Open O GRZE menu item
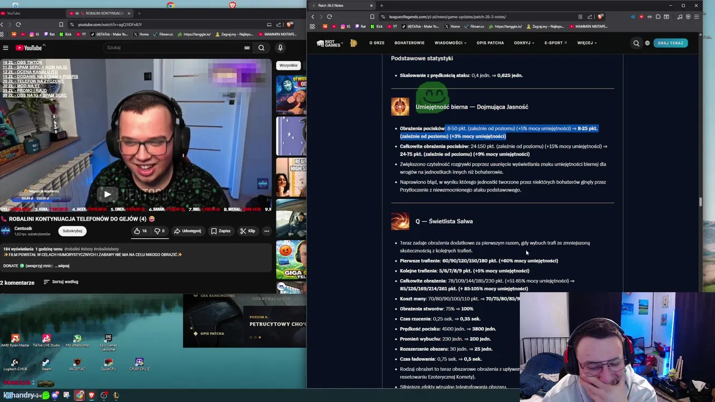 (377, 43)
